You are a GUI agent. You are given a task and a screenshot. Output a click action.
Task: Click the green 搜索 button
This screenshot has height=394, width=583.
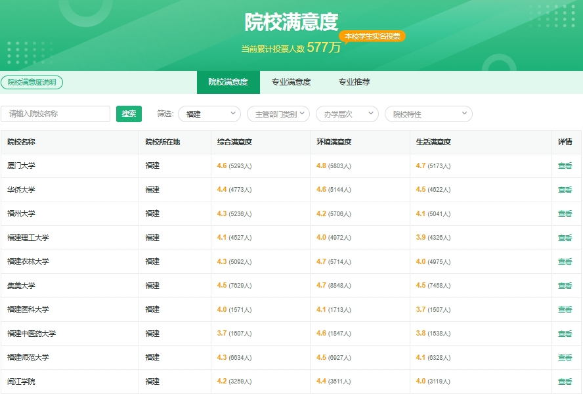coord(129,114)
